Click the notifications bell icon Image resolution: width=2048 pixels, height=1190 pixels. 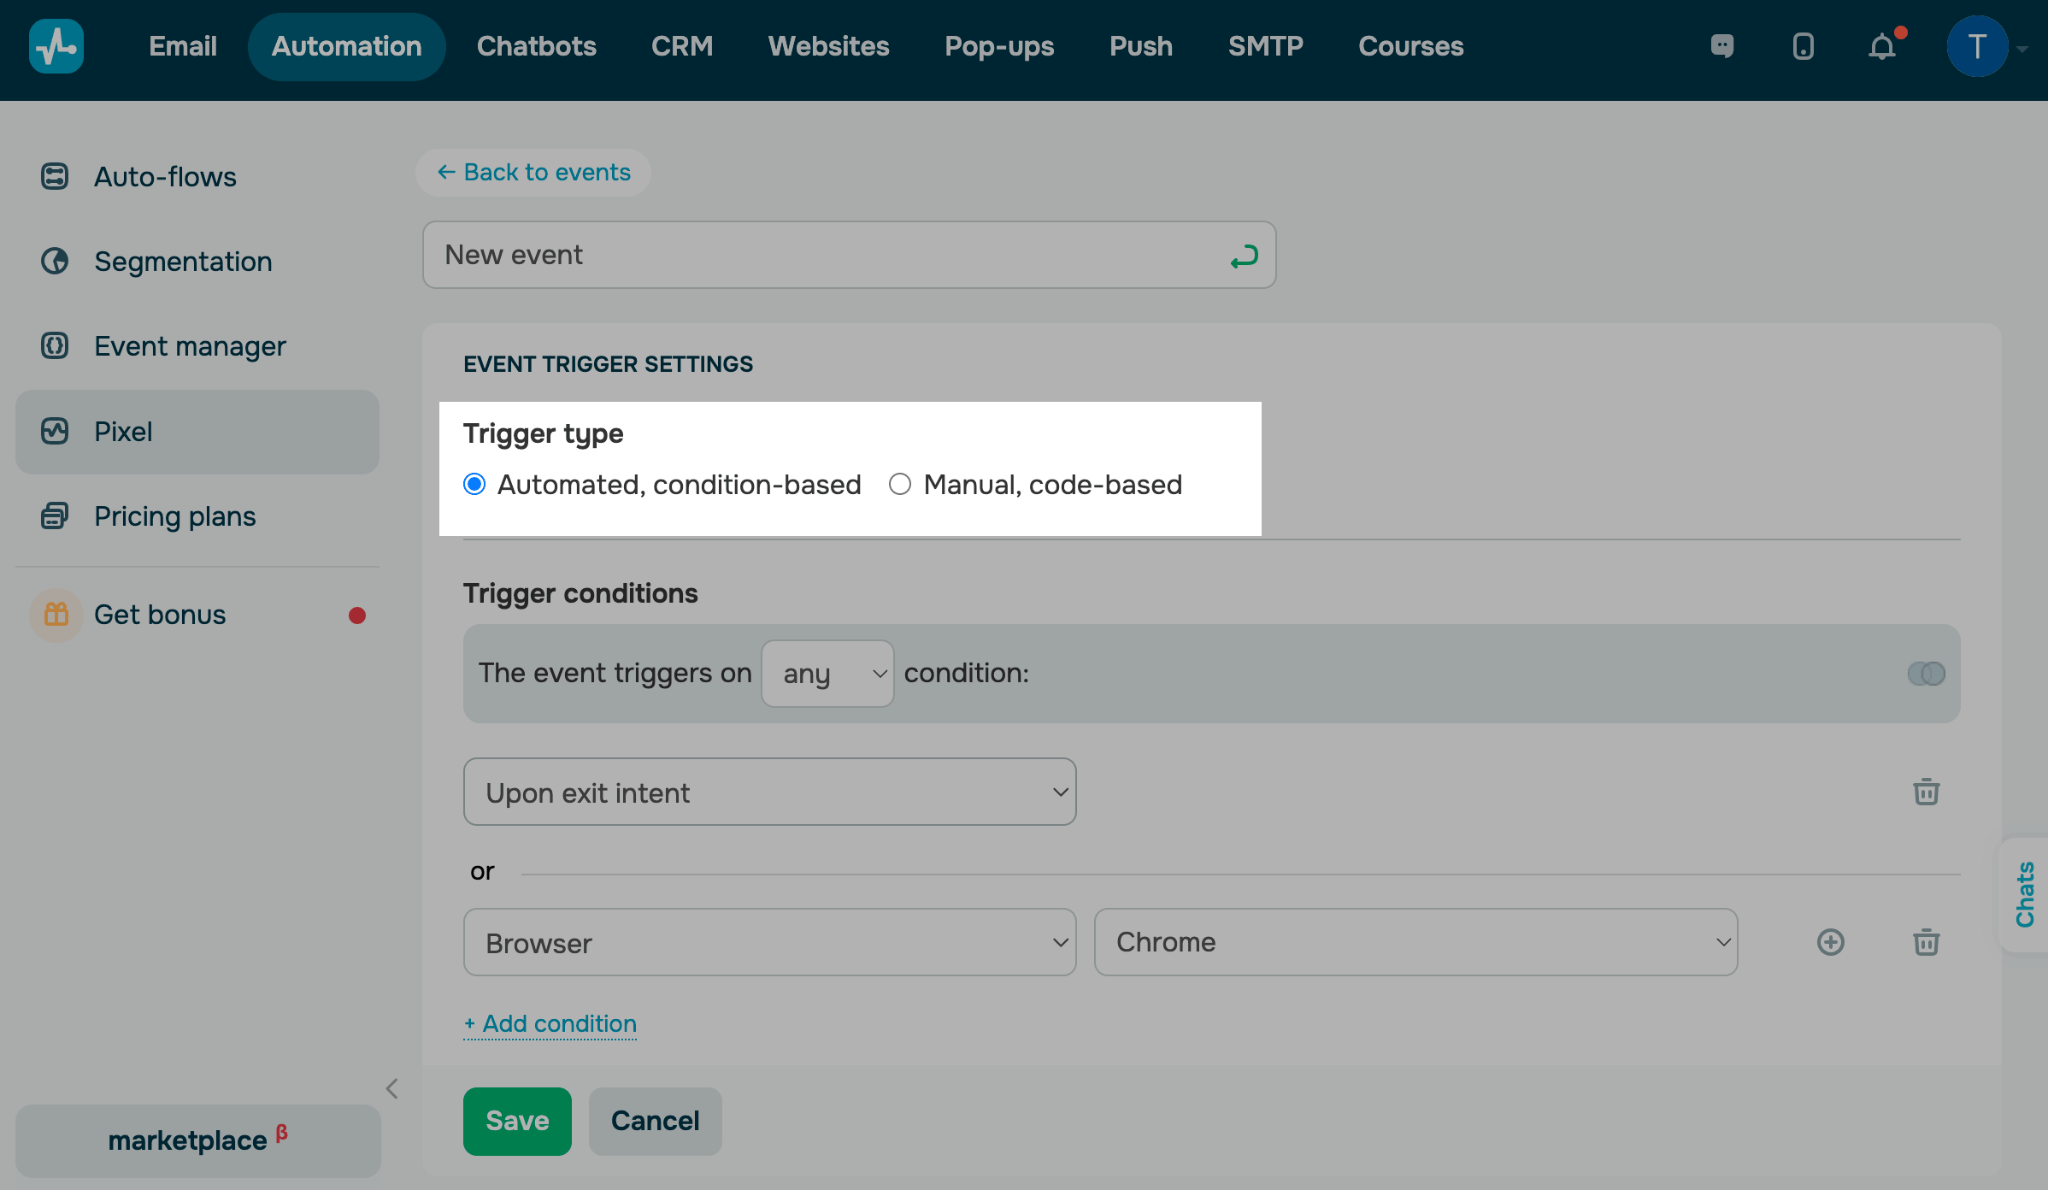(x=1881, y=47)
